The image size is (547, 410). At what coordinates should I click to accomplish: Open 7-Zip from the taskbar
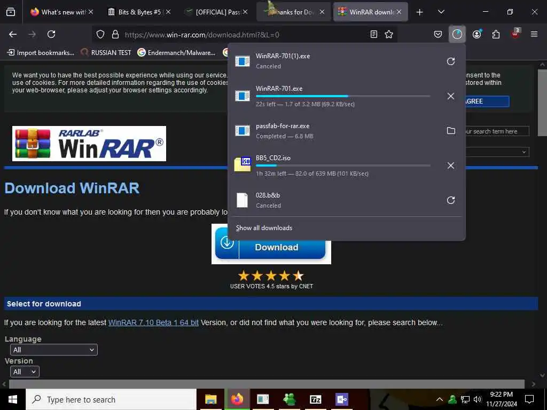315,399
